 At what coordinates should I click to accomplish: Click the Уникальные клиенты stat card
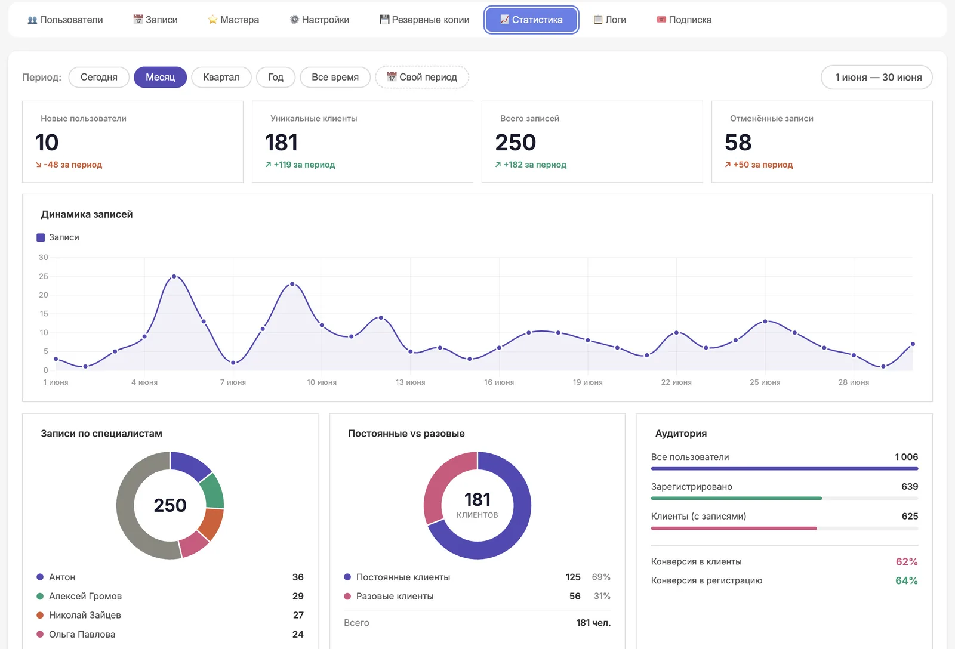click(x=362, y=141)
